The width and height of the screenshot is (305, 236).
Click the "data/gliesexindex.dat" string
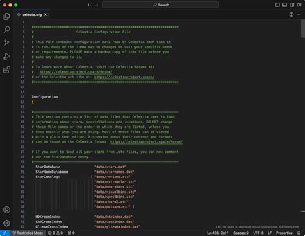pos(117,227)
